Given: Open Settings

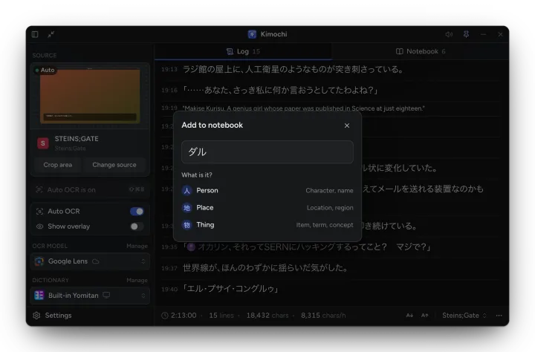Looking at the screenshot, I should click(x=52, y=316).
